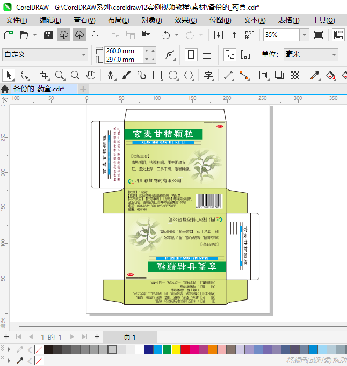Pick the red color swatch
The height and width of the screenshot is (366, 347).
click(x=185, y=349)
